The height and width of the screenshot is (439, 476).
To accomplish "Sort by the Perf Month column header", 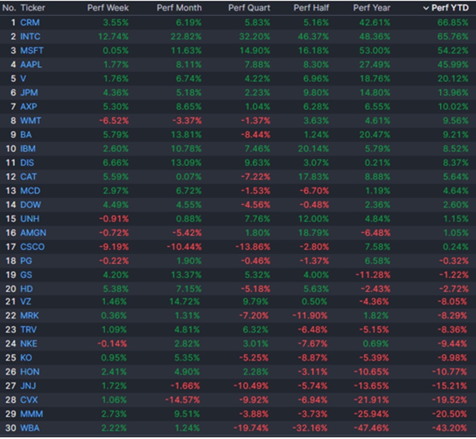I will coord(179,8).
